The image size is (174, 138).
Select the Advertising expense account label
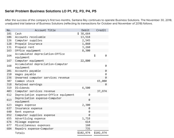(x=30, y=118)
